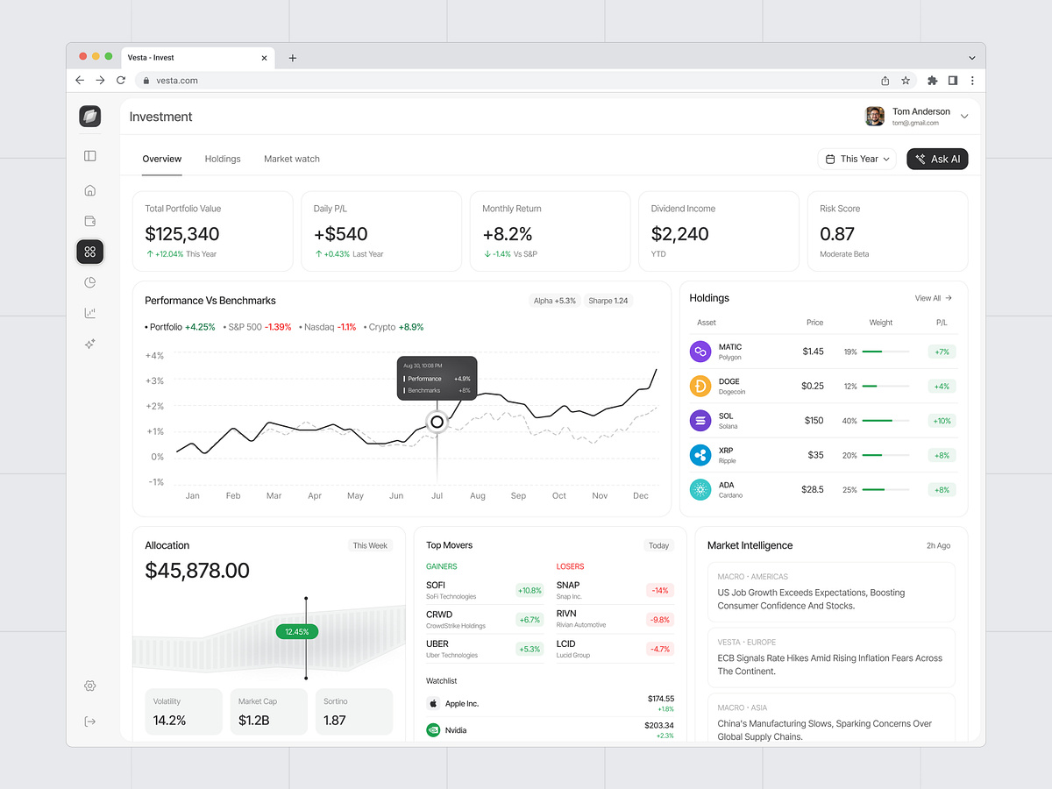Select UBER in Gainers list
The height and width of the screenshot is (789, 1052).
[484, 649]
